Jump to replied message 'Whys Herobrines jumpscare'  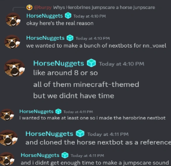tap(104, 8)
